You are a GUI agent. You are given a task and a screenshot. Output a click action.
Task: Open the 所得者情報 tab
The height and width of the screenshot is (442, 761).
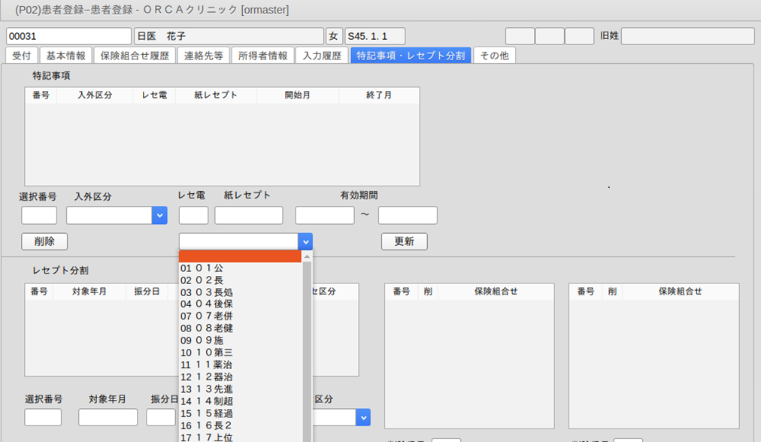point(262,56)
